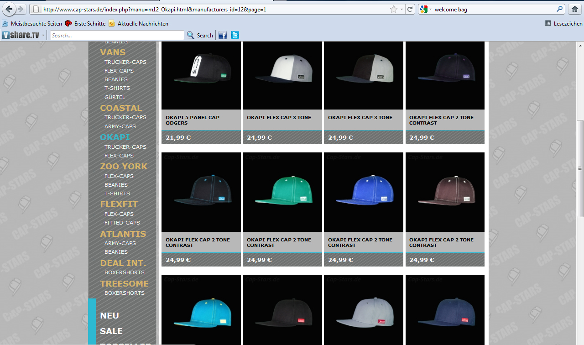This screenshot has height=345, width=584.
Task: Open the SALE section link
Action: point(111,331)
